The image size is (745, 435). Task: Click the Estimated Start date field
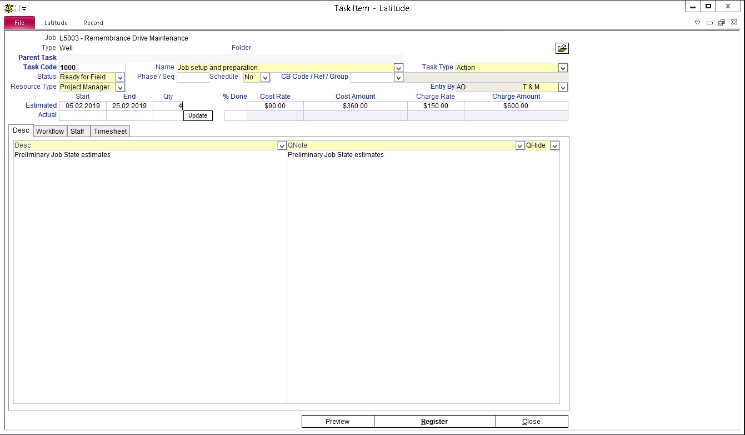(82, 106)
